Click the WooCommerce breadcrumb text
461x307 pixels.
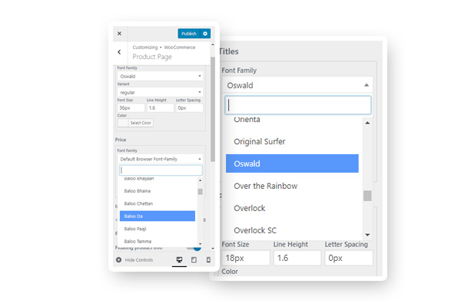[180, 48]
